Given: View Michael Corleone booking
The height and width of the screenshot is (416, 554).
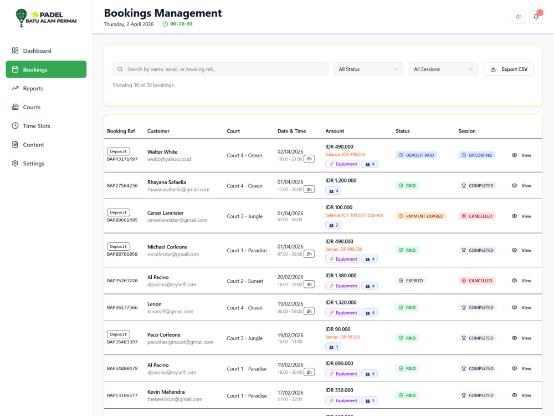Looking at the screenshot, I should [521, 250].
